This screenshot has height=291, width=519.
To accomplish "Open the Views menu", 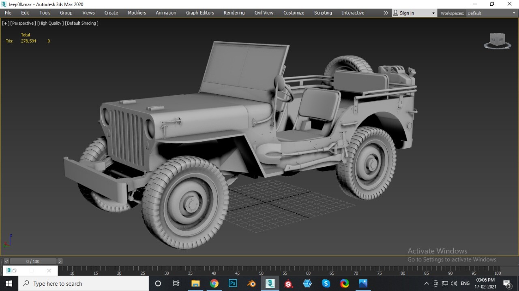I will click(x=88, y=13).
